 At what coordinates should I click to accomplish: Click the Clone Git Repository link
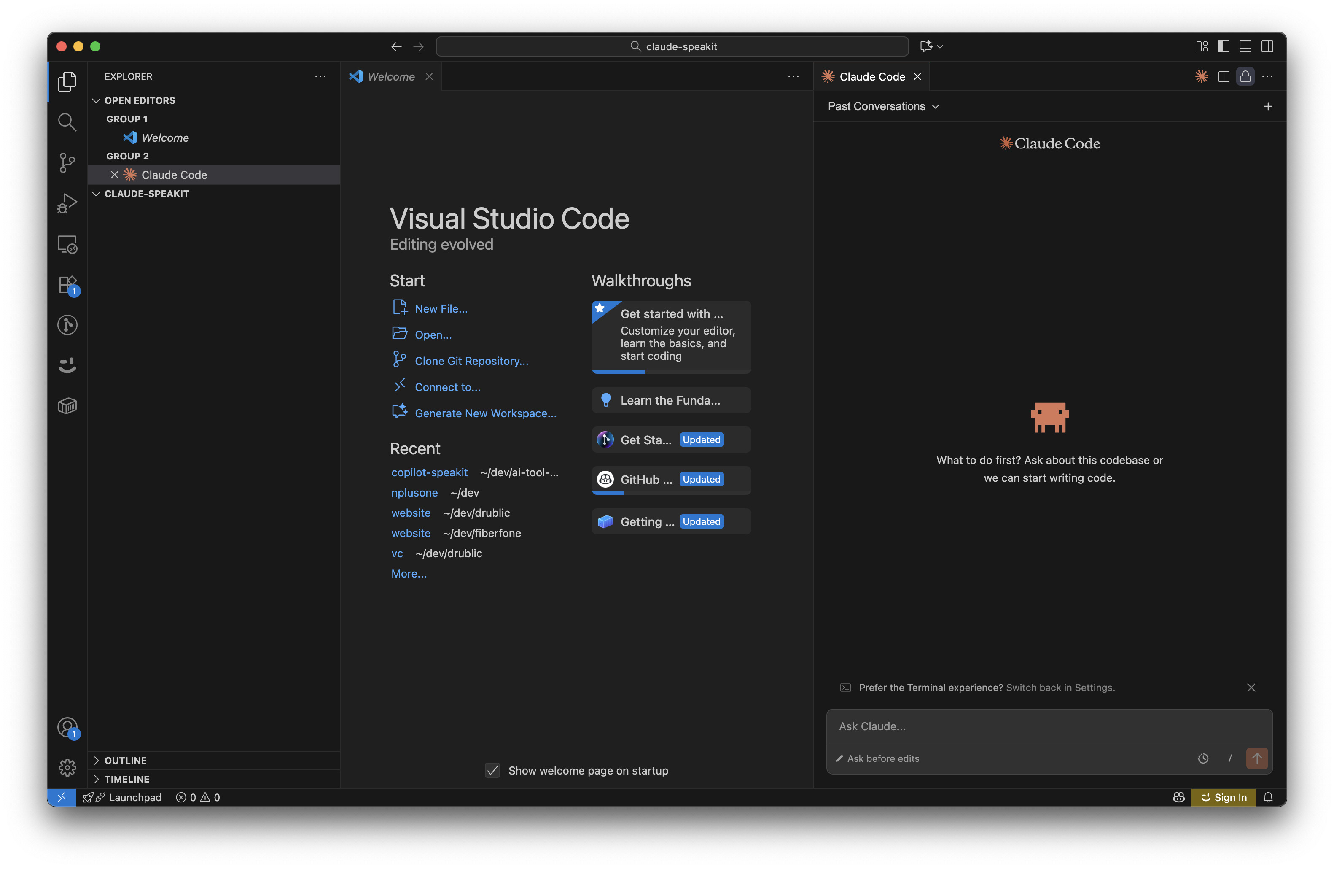(x=471, y=361)
